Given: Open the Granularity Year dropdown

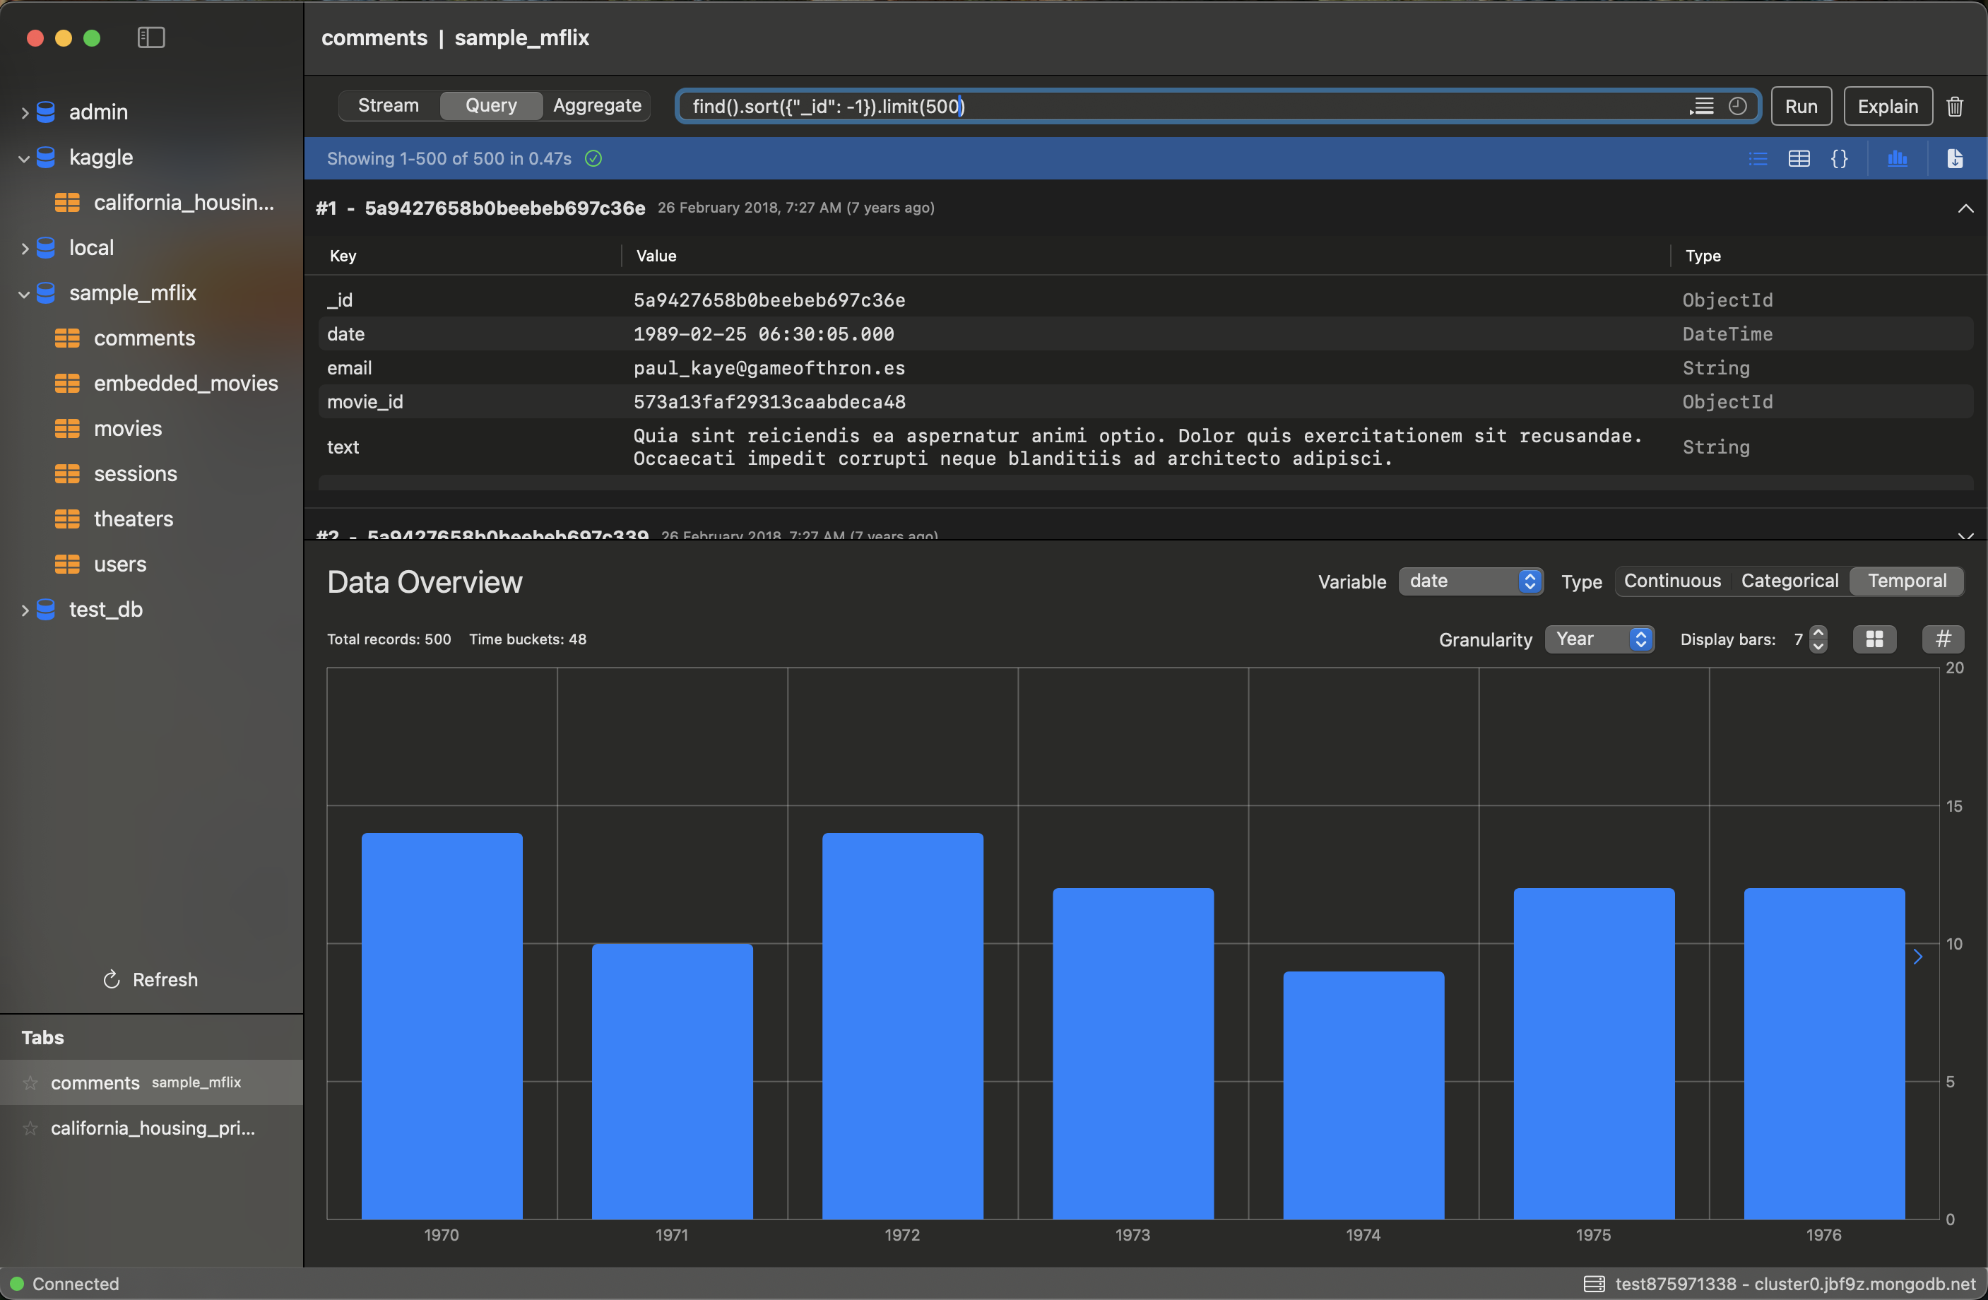Looking at the screenshot, I should tap(1599, 639).
